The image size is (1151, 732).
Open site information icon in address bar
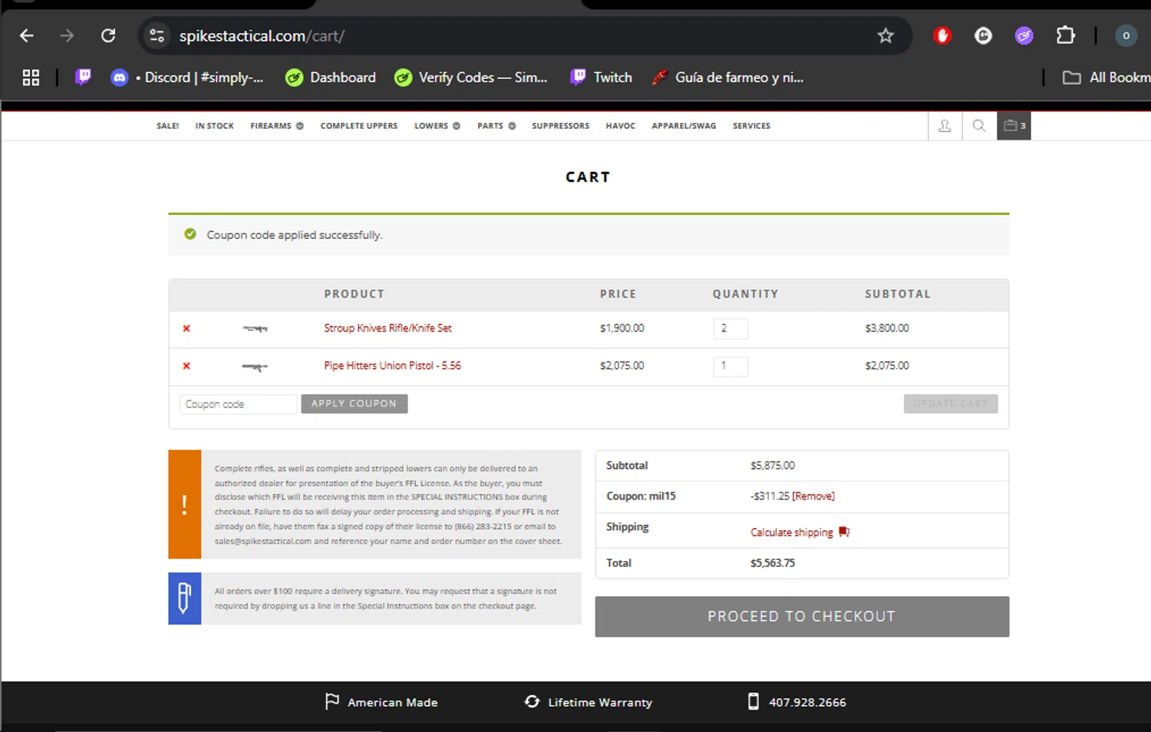point(157,35)
